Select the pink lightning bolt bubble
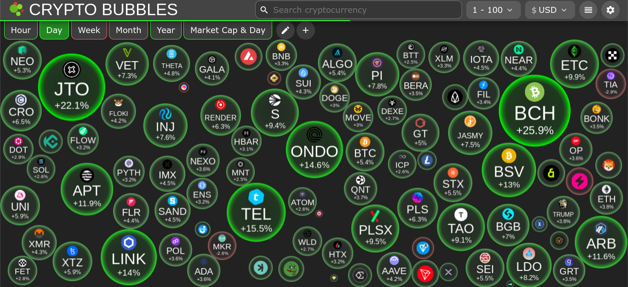 click(x=580, y=181)
